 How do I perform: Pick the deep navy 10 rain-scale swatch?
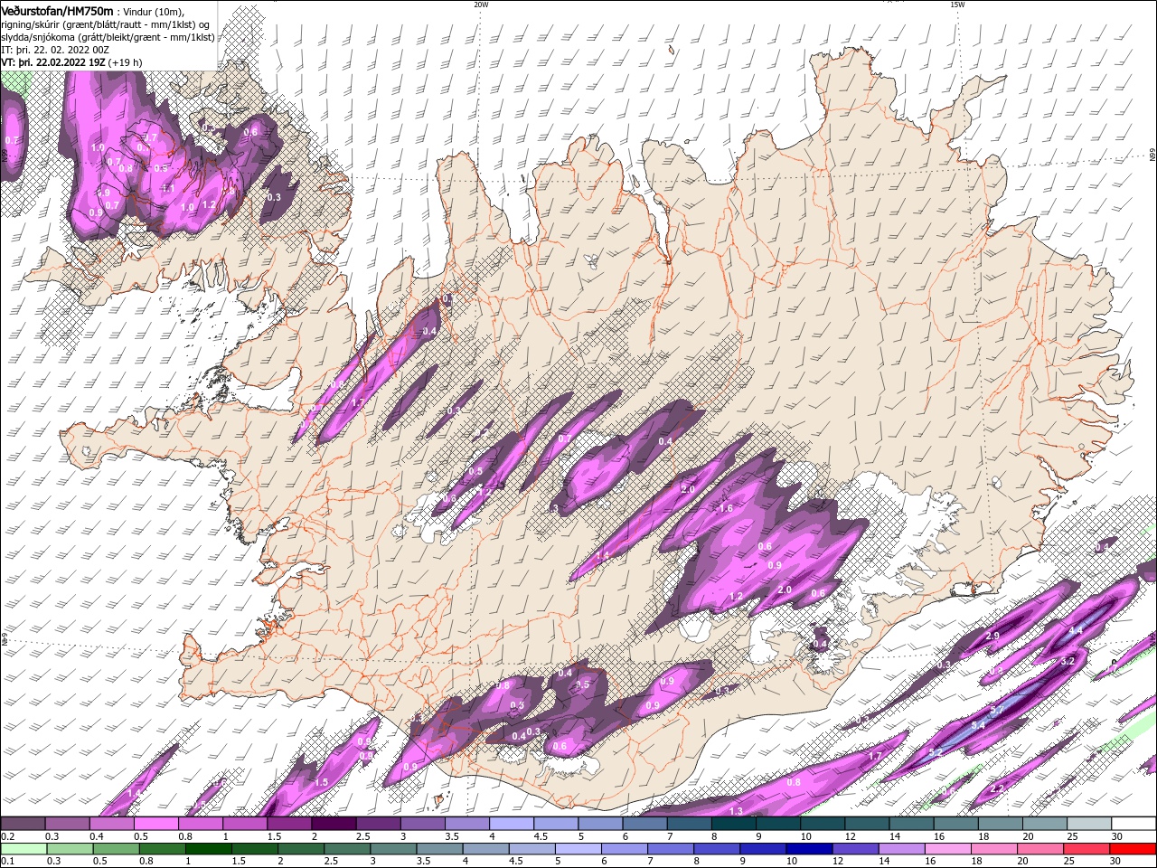pos(808,848)
